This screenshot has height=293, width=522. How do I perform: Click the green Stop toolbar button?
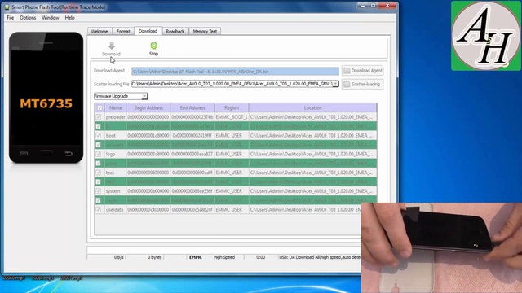(153, 49)
